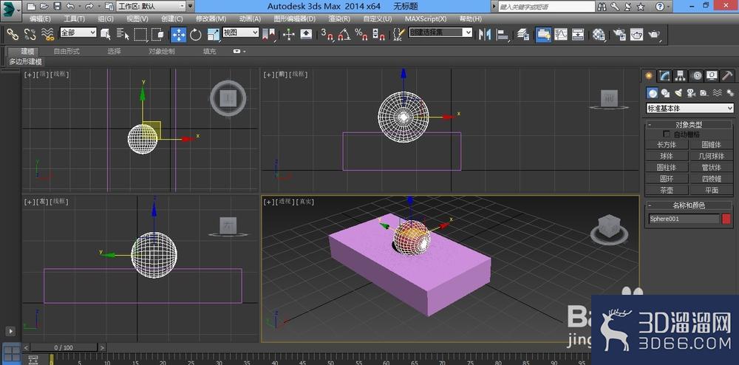Open the 修改器(M) menu
Viewport: 739px width, 365px height.
211,18
